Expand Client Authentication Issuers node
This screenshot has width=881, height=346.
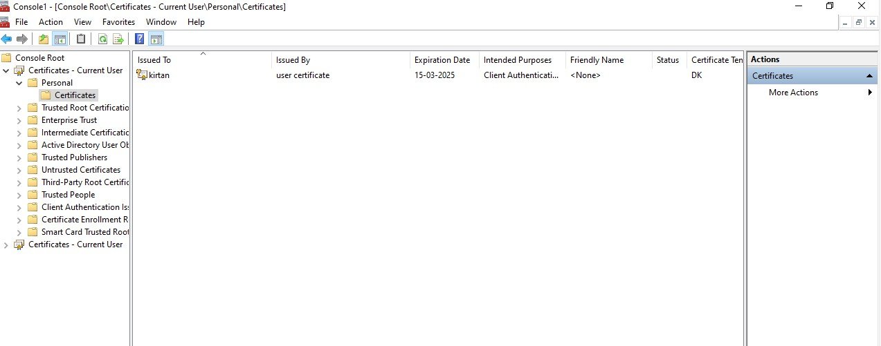pyautogui.click(x=19, y=207)
